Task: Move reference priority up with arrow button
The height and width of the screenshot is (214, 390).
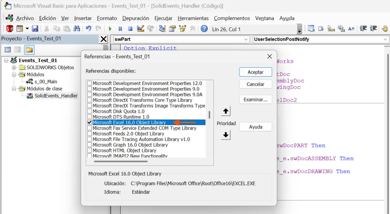Action: point(225,111)
